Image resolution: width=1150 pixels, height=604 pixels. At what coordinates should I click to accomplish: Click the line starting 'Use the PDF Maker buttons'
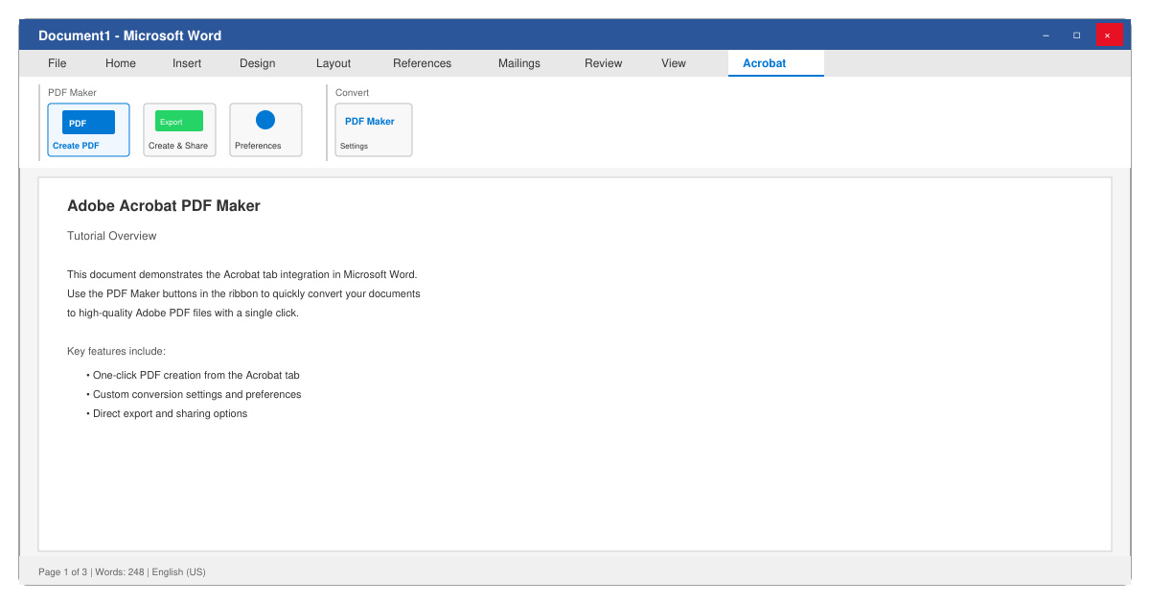[243, 293]
